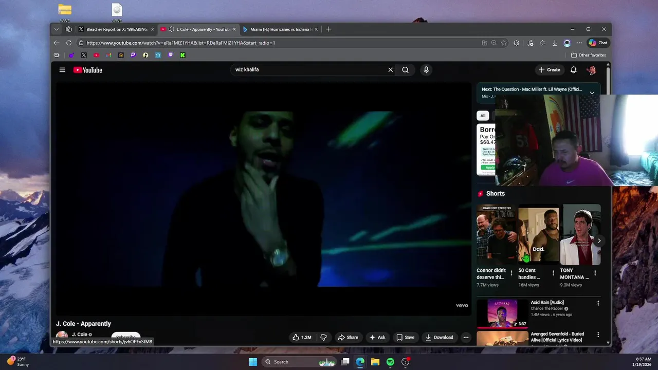
Task: Open Edge settings and more ellipsis
Action: tap(579, 43)
